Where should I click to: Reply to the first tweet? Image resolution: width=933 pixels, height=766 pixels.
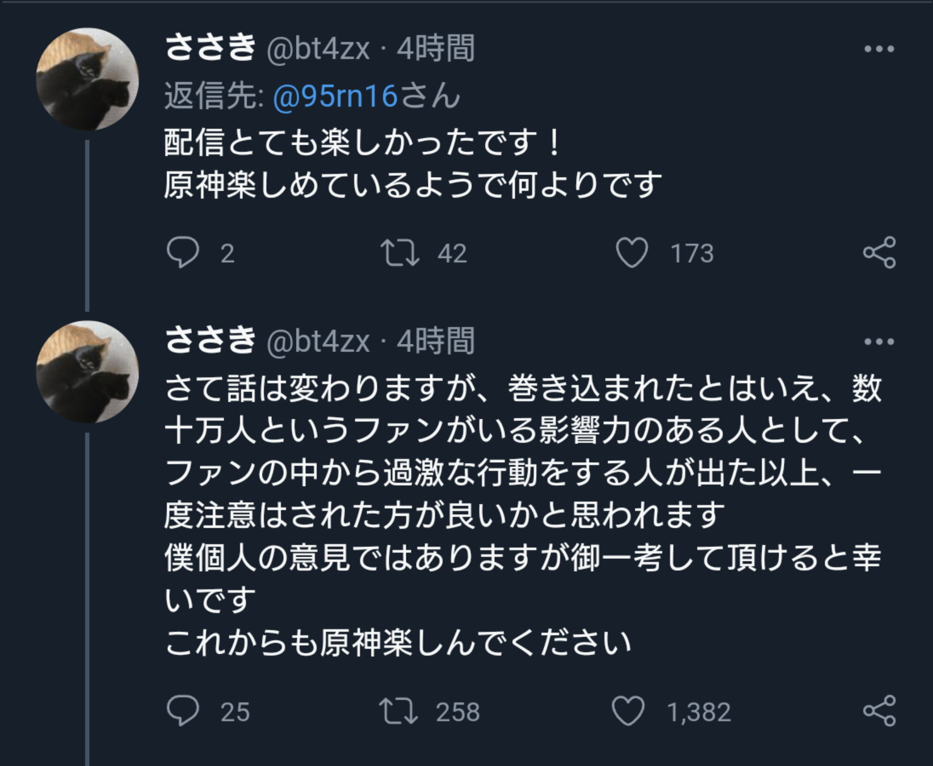[183, 252]
